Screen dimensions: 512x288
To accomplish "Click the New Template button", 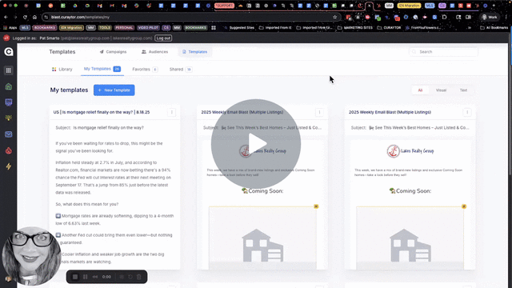I will (114, 90).
